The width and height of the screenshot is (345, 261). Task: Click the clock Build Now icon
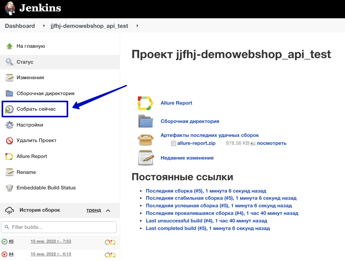(9, 109)
